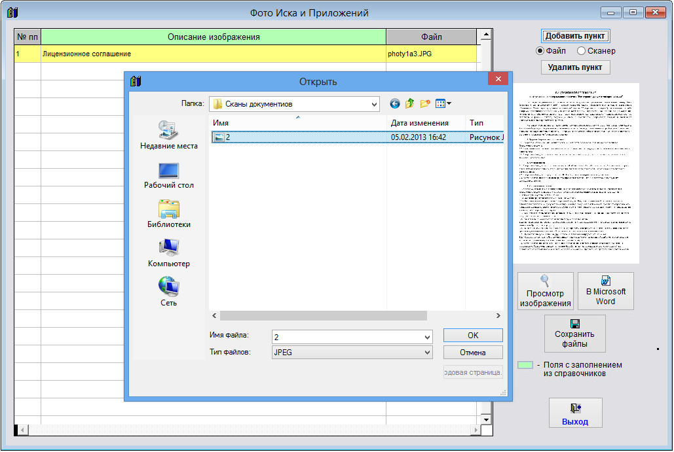Open Computer (Компьютер) location

point(168,253)
